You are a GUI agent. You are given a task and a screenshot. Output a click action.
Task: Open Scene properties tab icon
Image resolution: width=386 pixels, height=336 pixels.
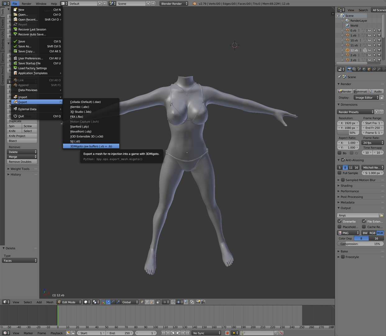[x=359, y=69]
